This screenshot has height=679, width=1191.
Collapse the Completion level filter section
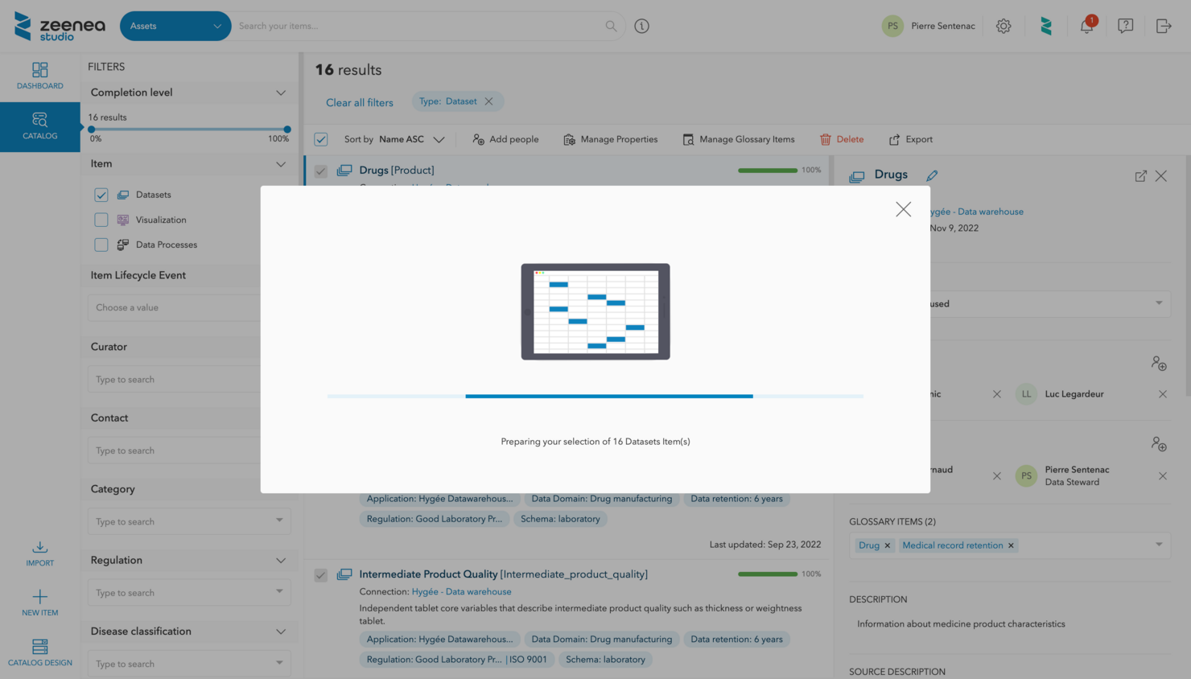(x=280, y=93)
